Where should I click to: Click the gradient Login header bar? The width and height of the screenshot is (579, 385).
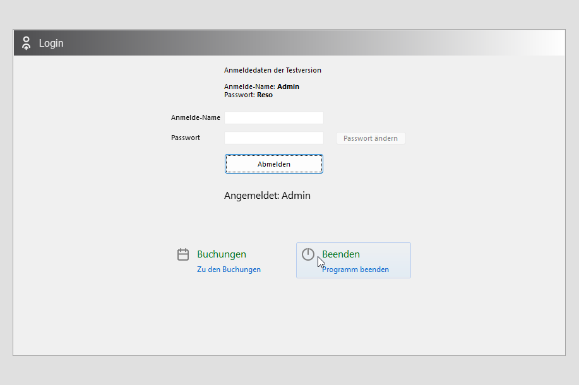click(x=316, y=43)
